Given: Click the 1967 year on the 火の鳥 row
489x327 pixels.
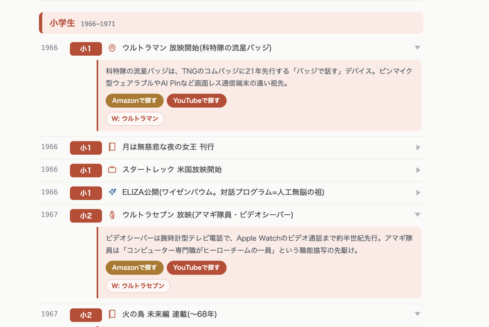Looking at the screenshot, I should (50, 314).
